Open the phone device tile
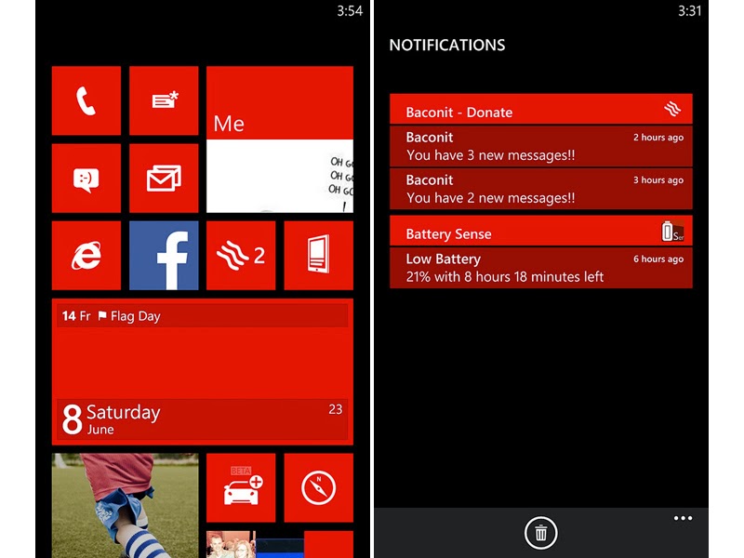 tap(318, 255)
